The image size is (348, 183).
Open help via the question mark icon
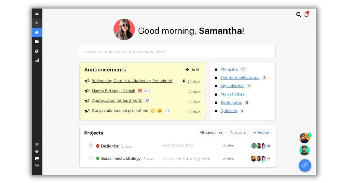pos(37,150)
